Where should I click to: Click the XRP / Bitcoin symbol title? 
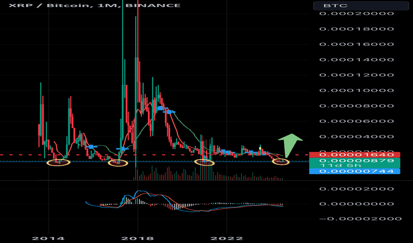point(94,5)
